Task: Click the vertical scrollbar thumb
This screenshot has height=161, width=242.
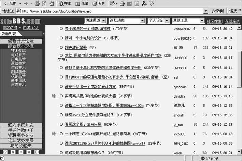Action: 239,69
